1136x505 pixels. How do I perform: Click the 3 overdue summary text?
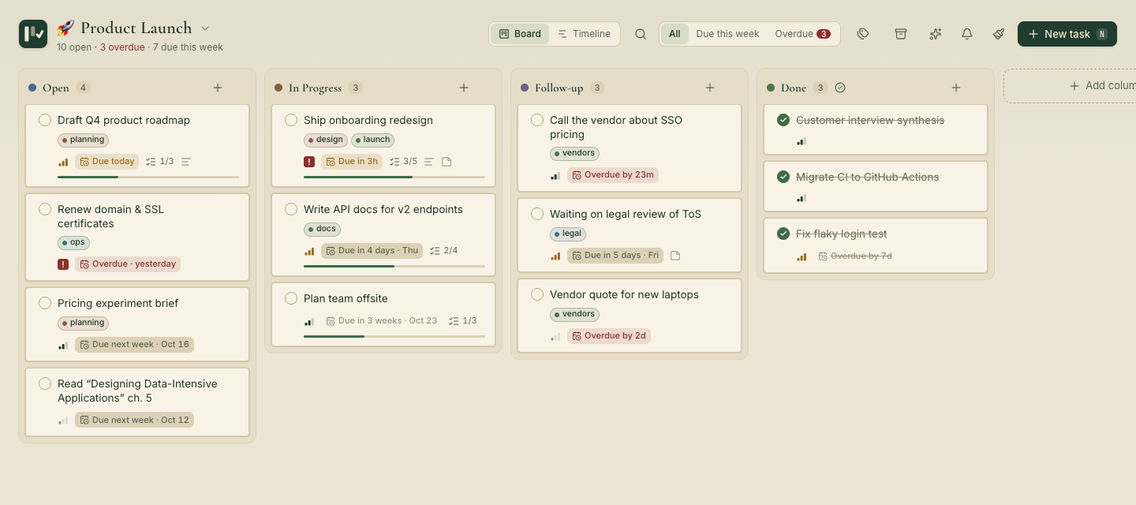click(122, 47)
